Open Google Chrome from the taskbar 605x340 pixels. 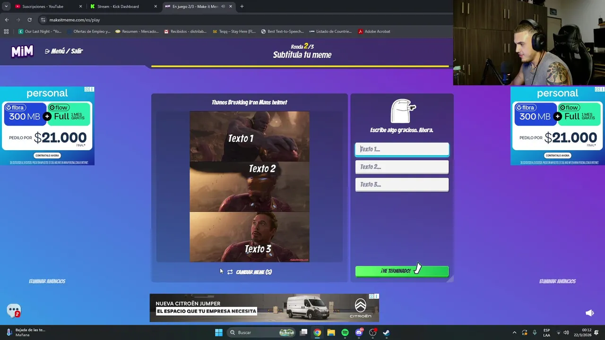click(317, 332)
